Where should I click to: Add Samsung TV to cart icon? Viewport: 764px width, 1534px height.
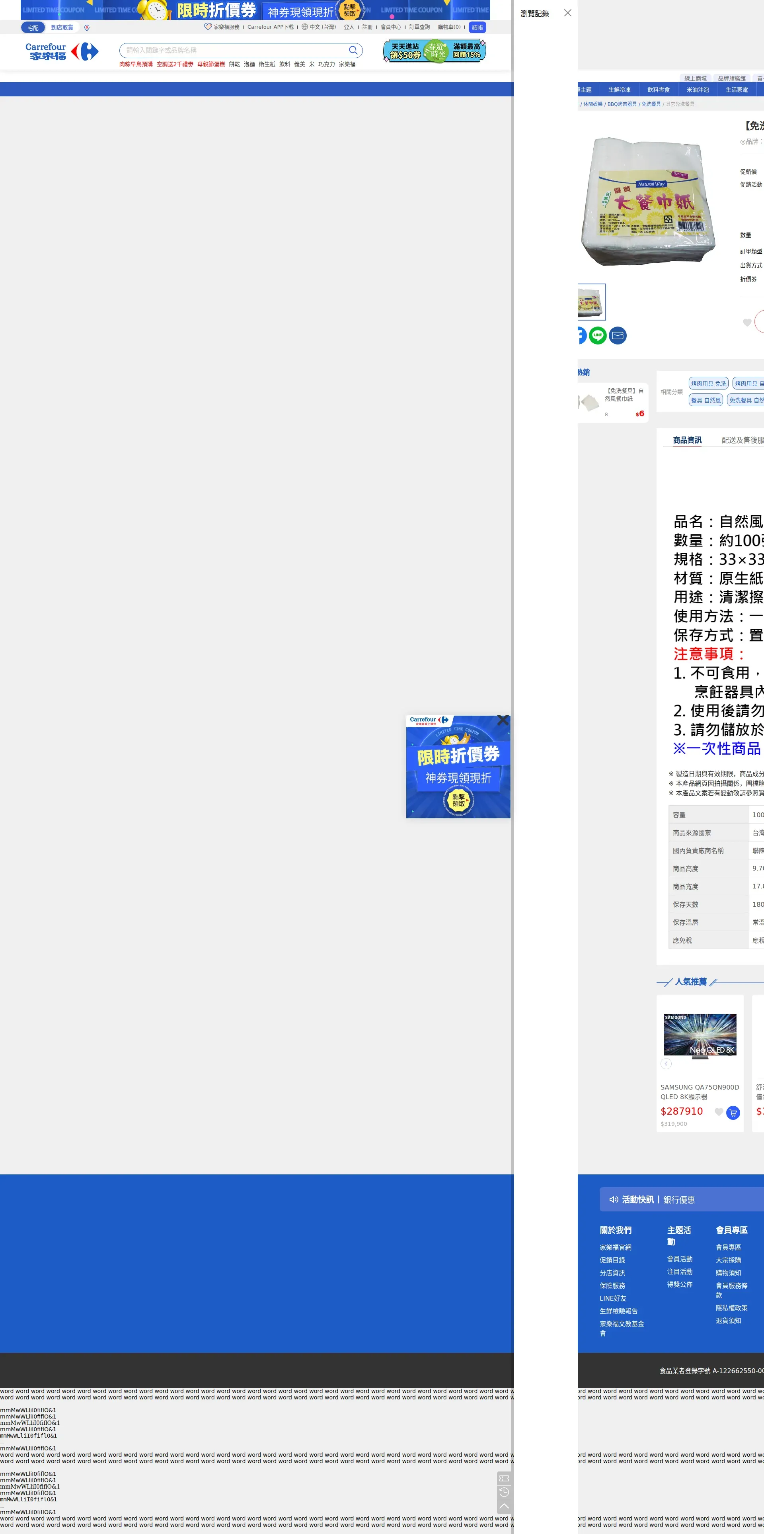(733, 1112)
